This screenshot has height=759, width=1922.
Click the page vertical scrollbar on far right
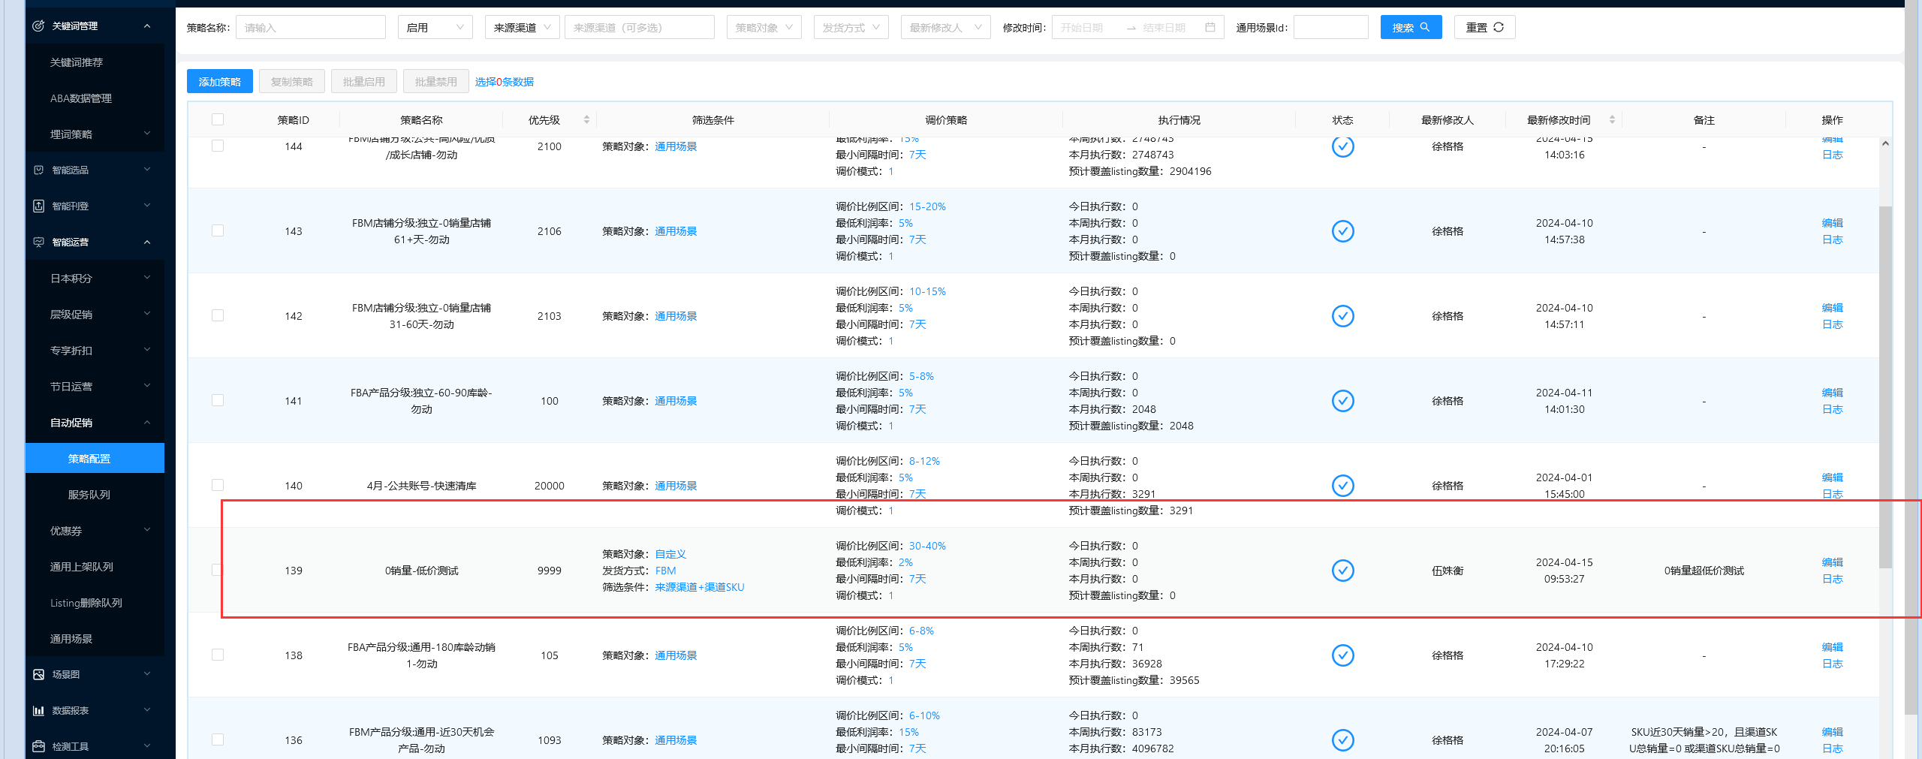tap(1913, 357)
